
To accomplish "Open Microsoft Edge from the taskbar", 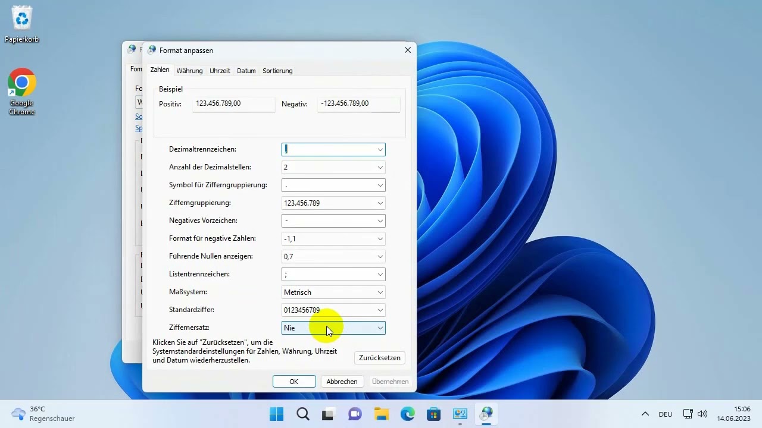I will pyautogui.click(x=407, y=414).
